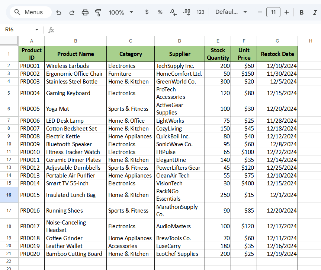The height and width of the screenshot is (270, 321).
Task: Click the fx formula icon
Action: (x=51, y=30)
